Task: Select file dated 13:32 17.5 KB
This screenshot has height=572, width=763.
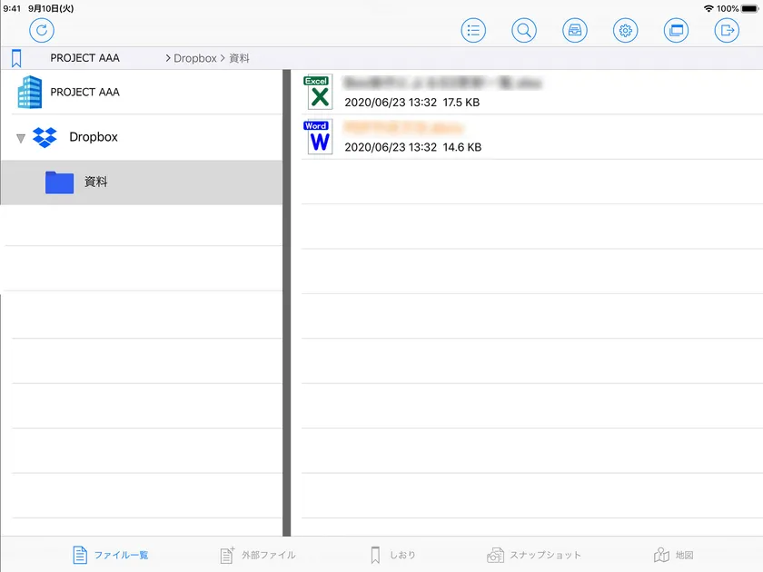Action: pyautogui.click(x=532, y=92)
